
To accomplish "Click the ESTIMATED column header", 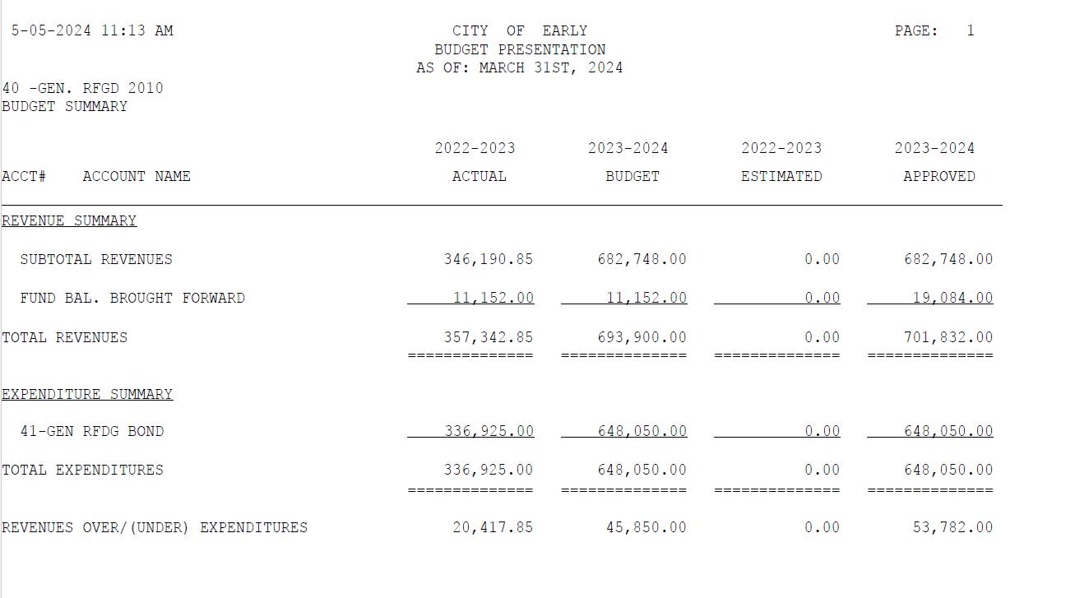I will (781, 176).
